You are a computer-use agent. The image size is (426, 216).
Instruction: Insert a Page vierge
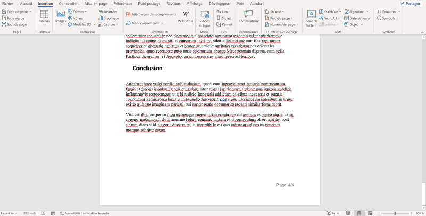click(x=13, y=18)
